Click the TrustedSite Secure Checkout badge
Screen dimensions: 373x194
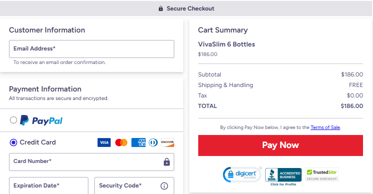click(x=322, y=174)
